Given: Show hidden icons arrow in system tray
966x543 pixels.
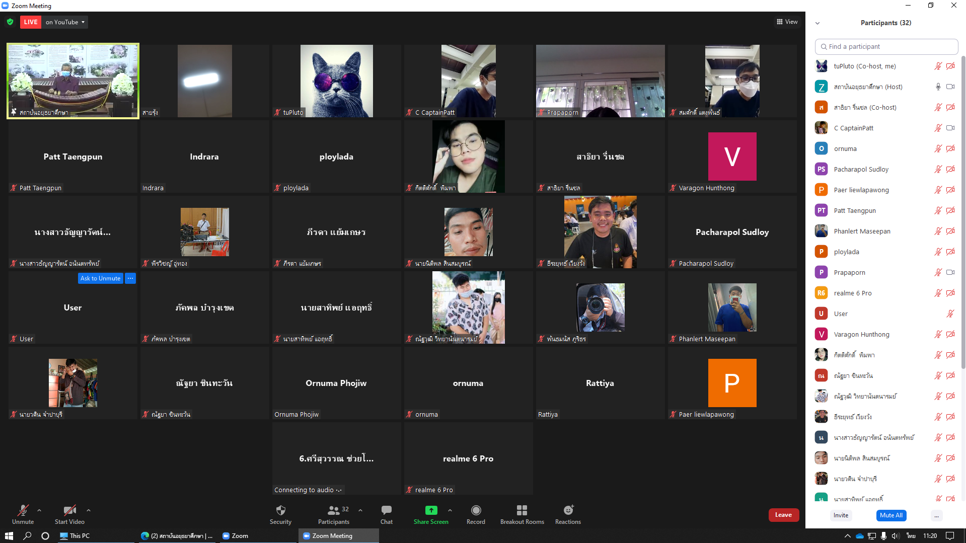Looking at the screenshot, I should (848, 536).
